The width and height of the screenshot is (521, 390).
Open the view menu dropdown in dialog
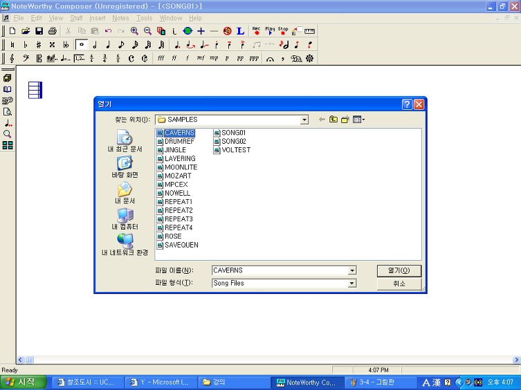point(359,120)
